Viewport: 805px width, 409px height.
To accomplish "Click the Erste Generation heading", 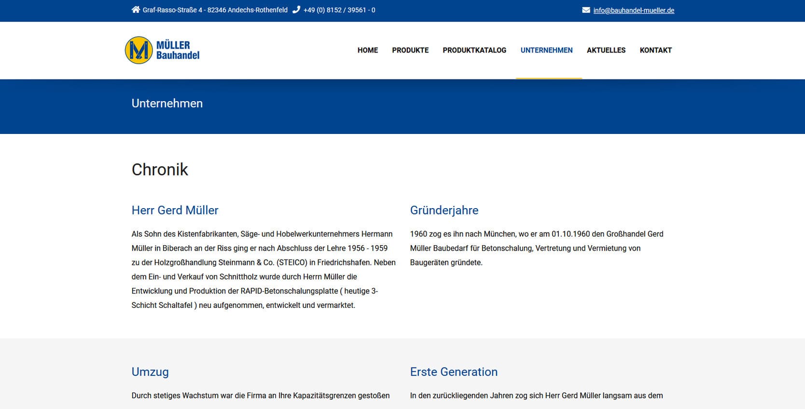I will (454, 372).
